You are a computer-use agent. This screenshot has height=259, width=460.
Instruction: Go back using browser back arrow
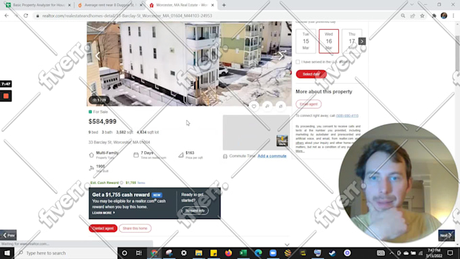point(7,16)
